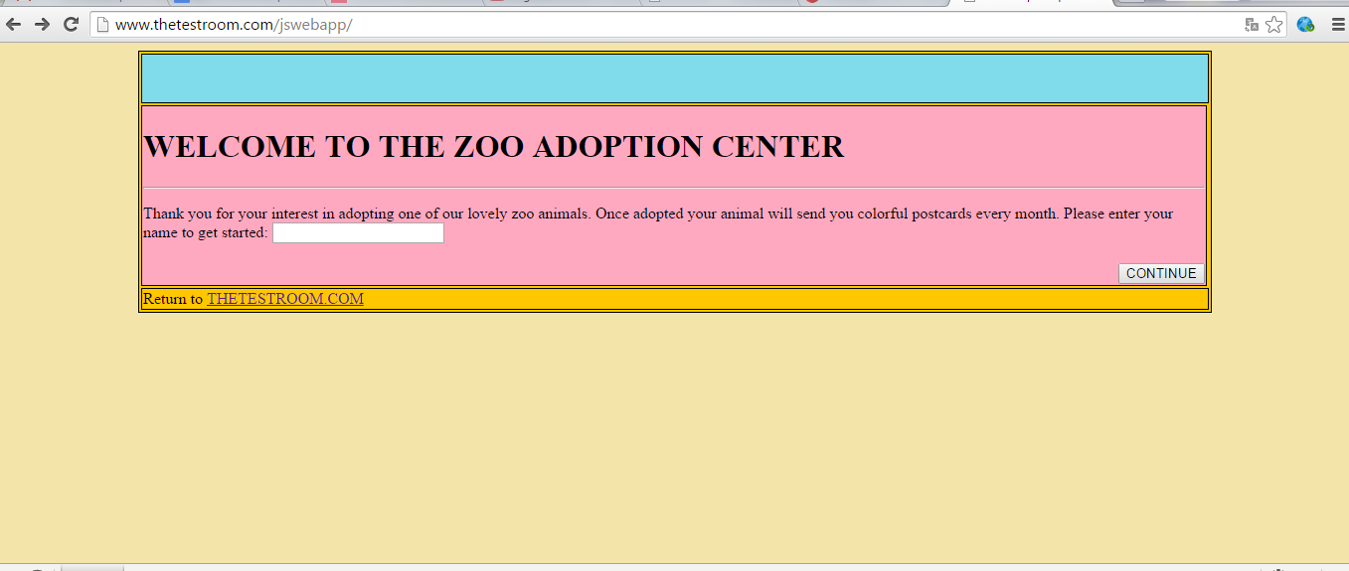Click the empty beige background below the panel
Screen dimensions: 1349x571
pos(674,437)
